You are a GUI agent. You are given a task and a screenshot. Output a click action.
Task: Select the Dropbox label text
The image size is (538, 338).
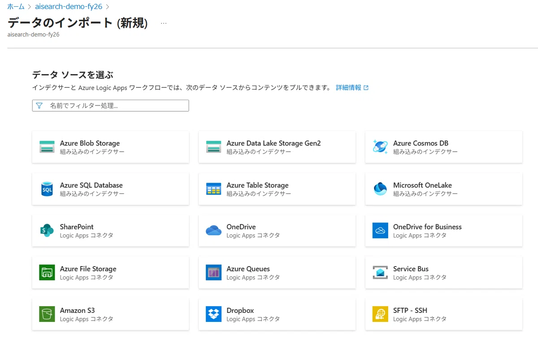[x=240, y=310]
